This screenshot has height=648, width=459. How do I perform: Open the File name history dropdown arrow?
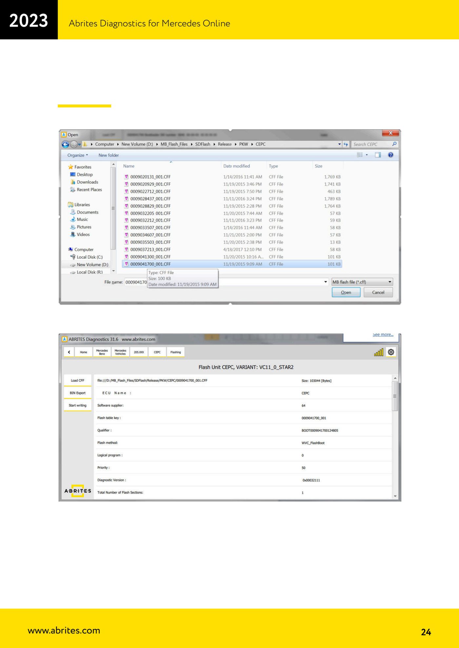point(326,282)
